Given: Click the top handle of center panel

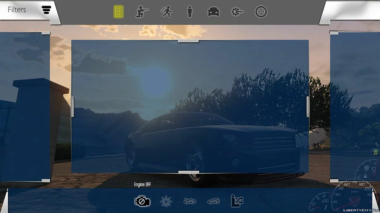Looking at the screenshot, I should point(188,41).
